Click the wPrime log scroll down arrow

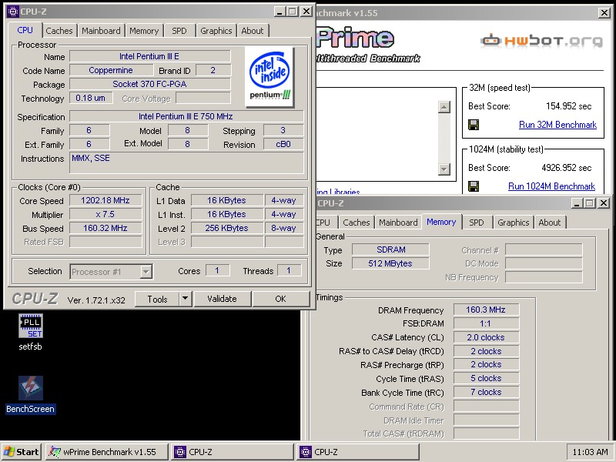[x=444, y=169]
